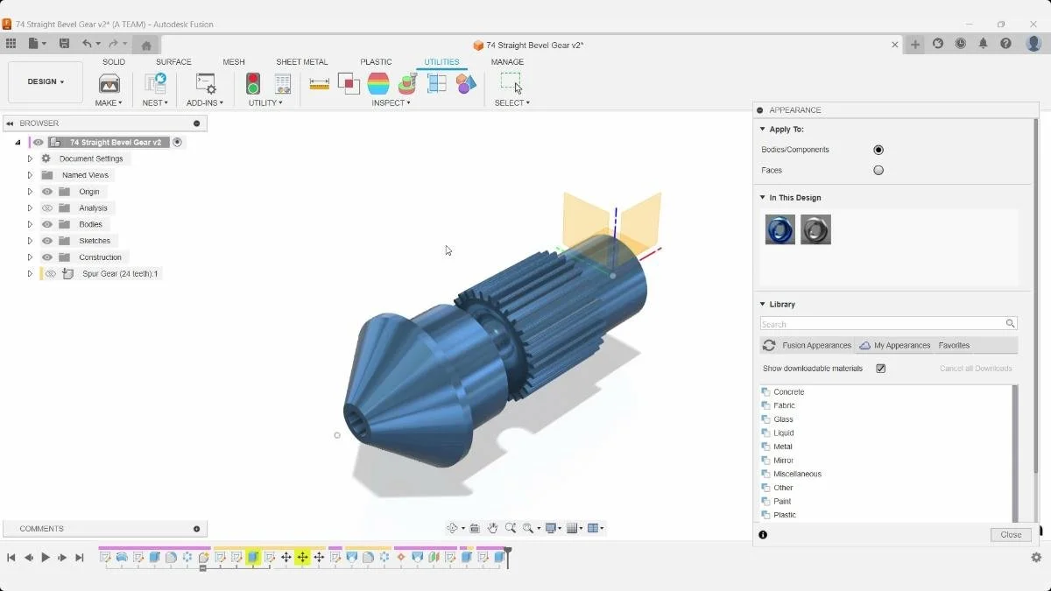The width and height of the screenshot is (1051, 591).
Task: Switch to the MANAGE tab
Action: pos(507,62)
